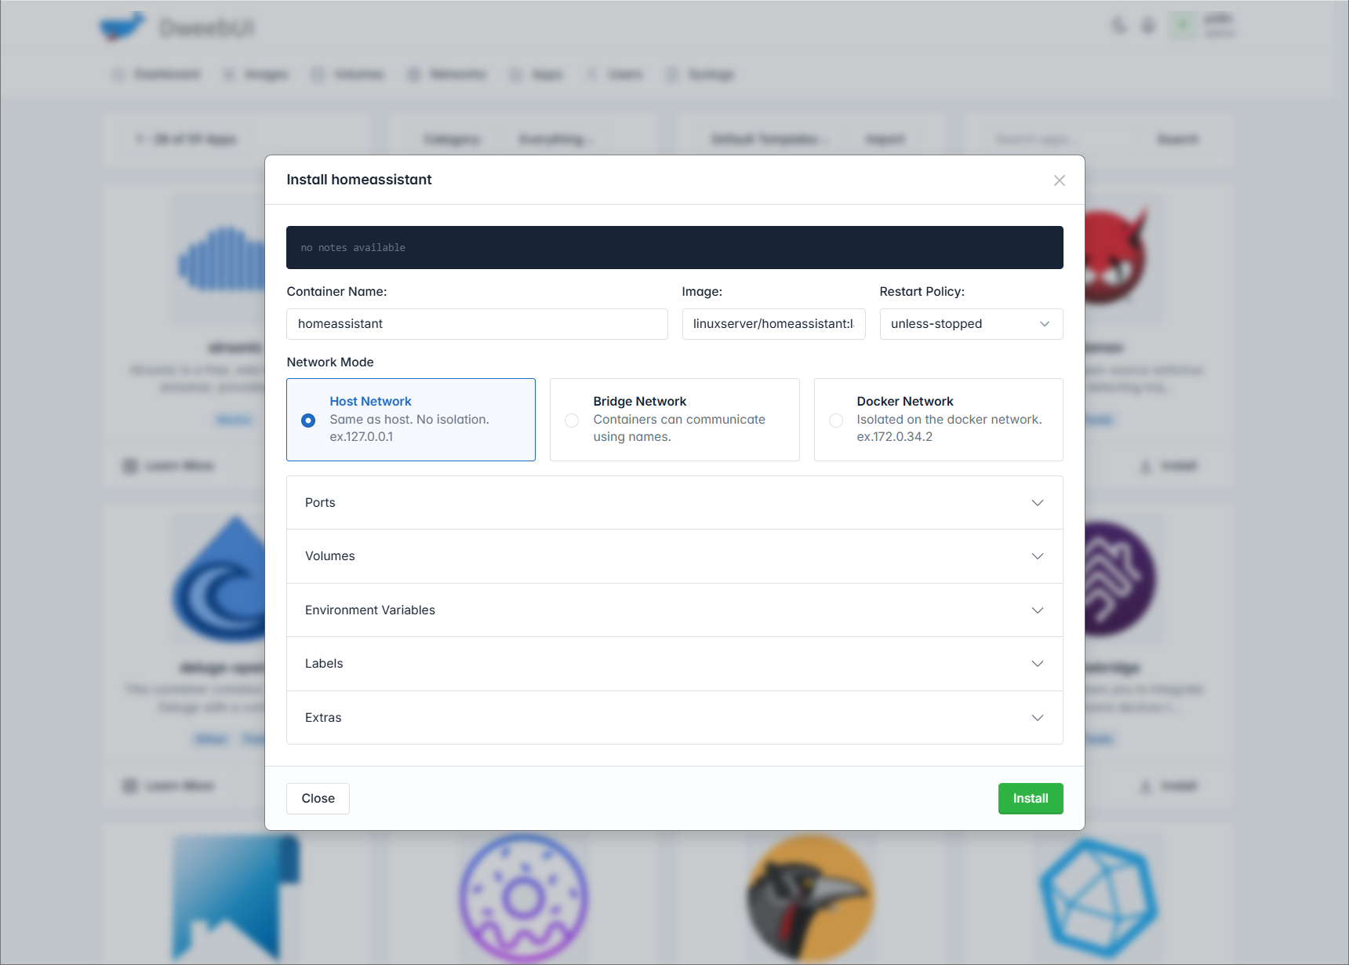Click the pink donut app icon

[523, 898]
